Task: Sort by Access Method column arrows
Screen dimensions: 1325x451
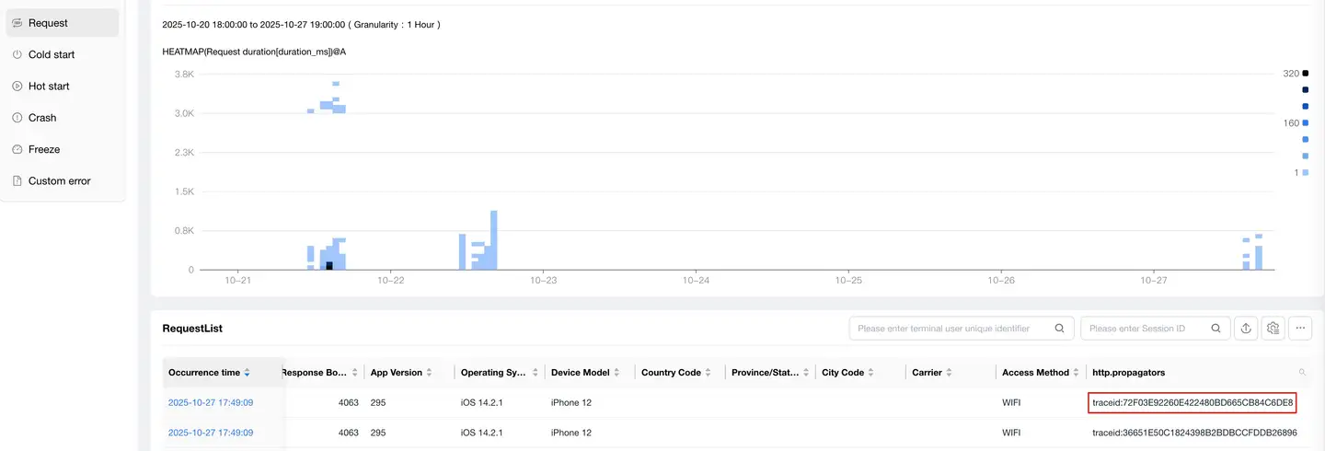Action: coord(1076,373)
